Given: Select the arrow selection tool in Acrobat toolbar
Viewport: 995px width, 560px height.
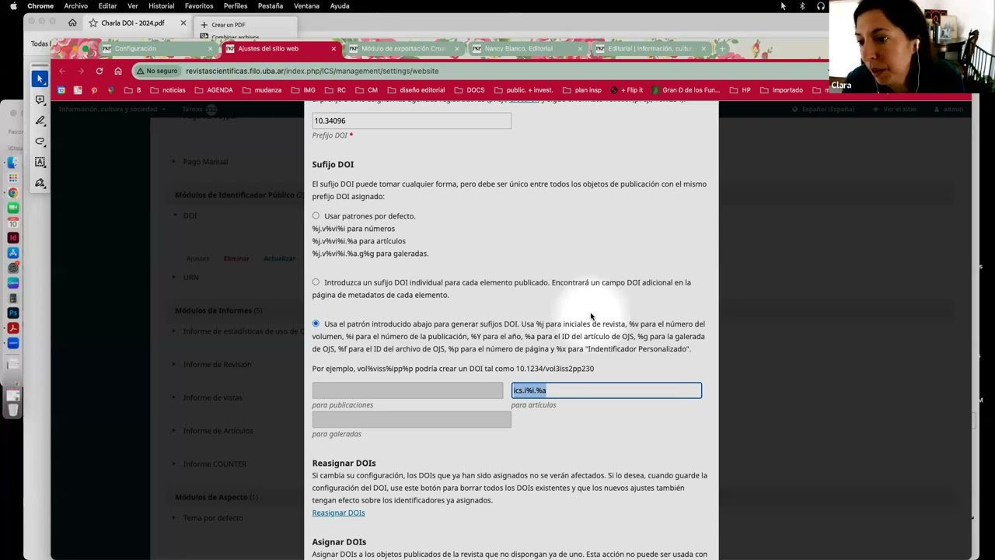Looking at the screenshot, I should click(40, 79).
